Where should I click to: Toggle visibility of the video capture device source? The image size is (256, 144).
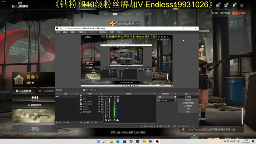tap(99, 104)
